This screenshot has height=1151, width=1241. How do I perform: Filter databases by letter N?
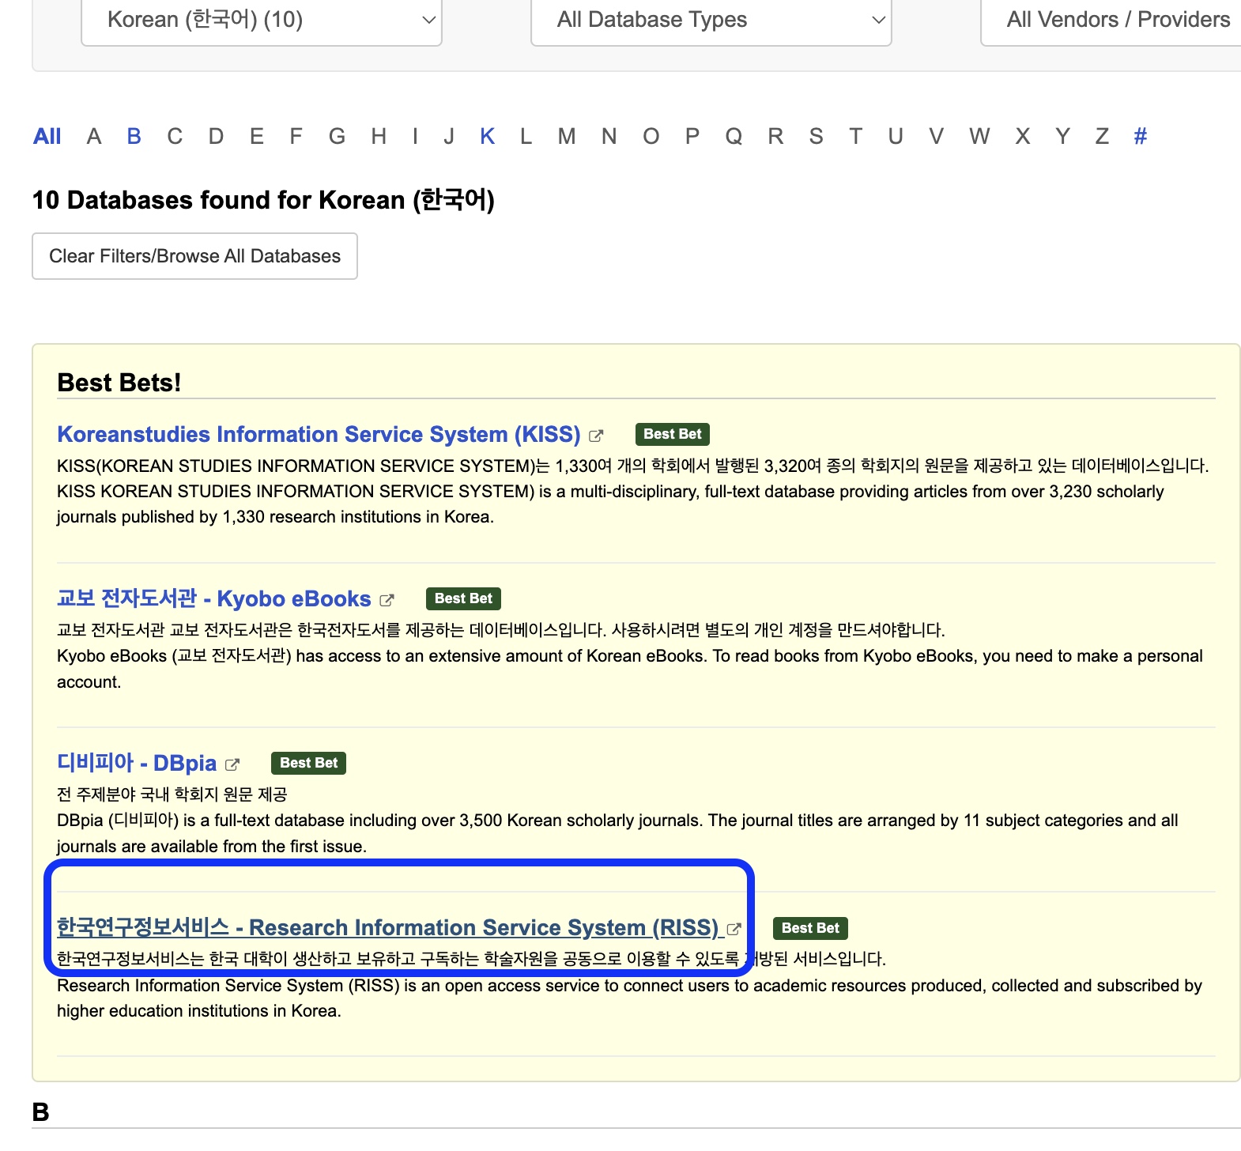click(x=609, y=137)
